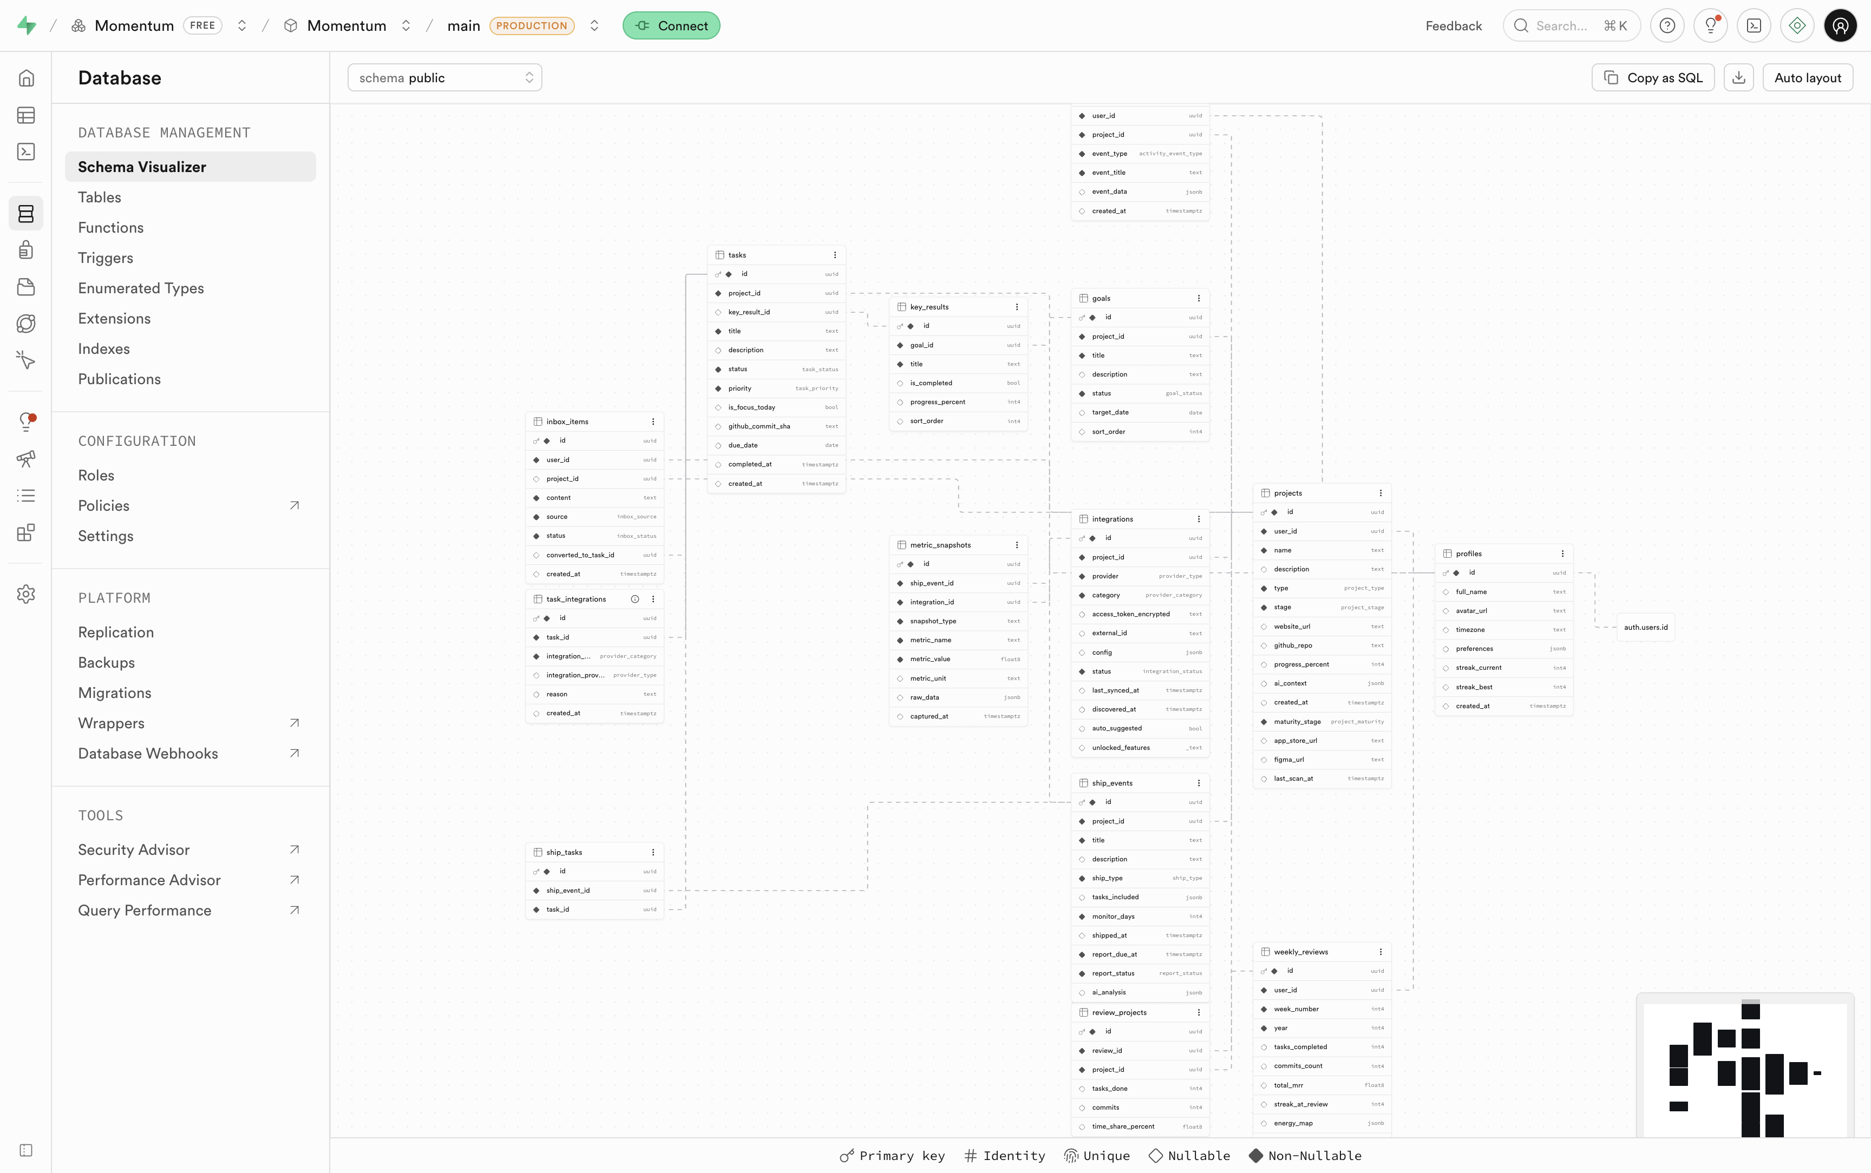The height and width of the screenshot is (1173, 1871).
Task: Open task_integrations table options menu
Action: [653, 599]
